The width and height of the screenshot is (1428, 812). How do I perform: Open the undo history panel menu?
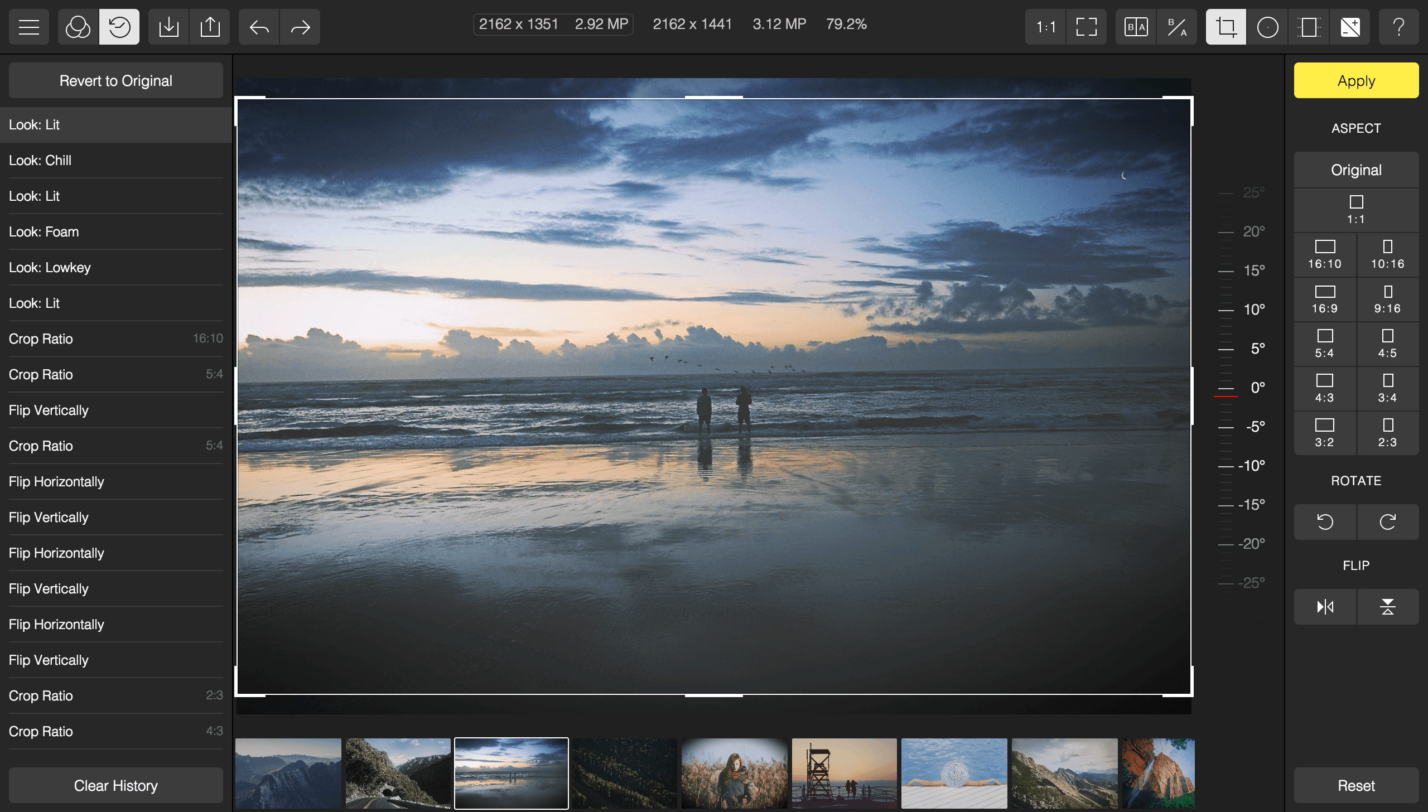click(x=119, y=26)
